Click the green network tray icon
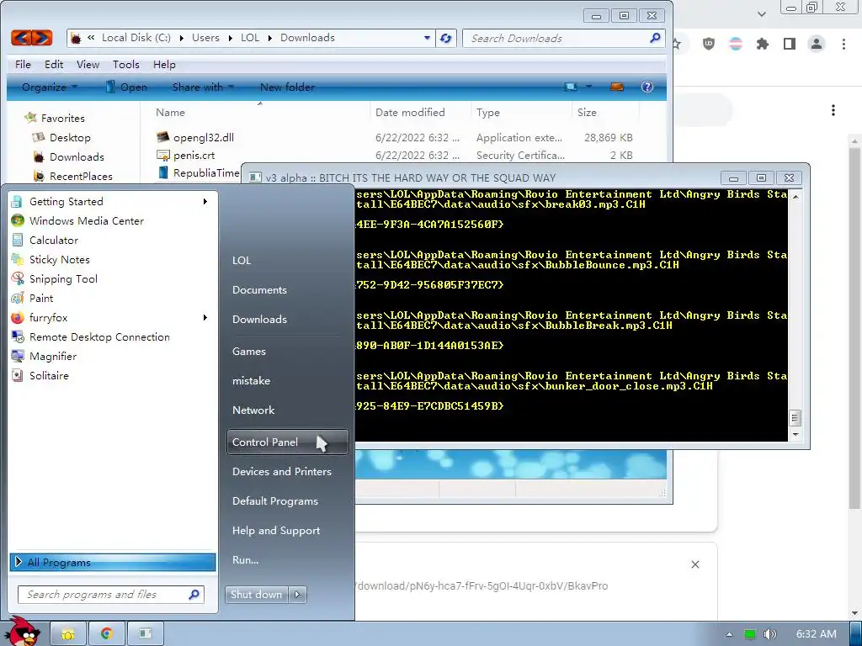The width and height of the screenshot is (862, 646). pos(750,634)
